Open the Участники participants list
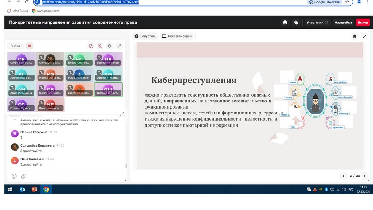Image resolution: width=373 pixels, height=210 pixels. [x=317, y=22]
